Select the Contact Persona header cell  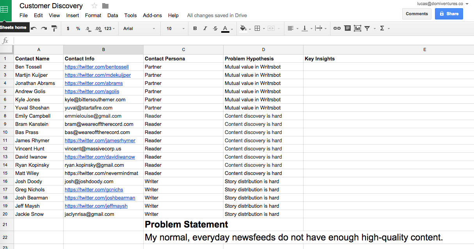coord(183,58)
